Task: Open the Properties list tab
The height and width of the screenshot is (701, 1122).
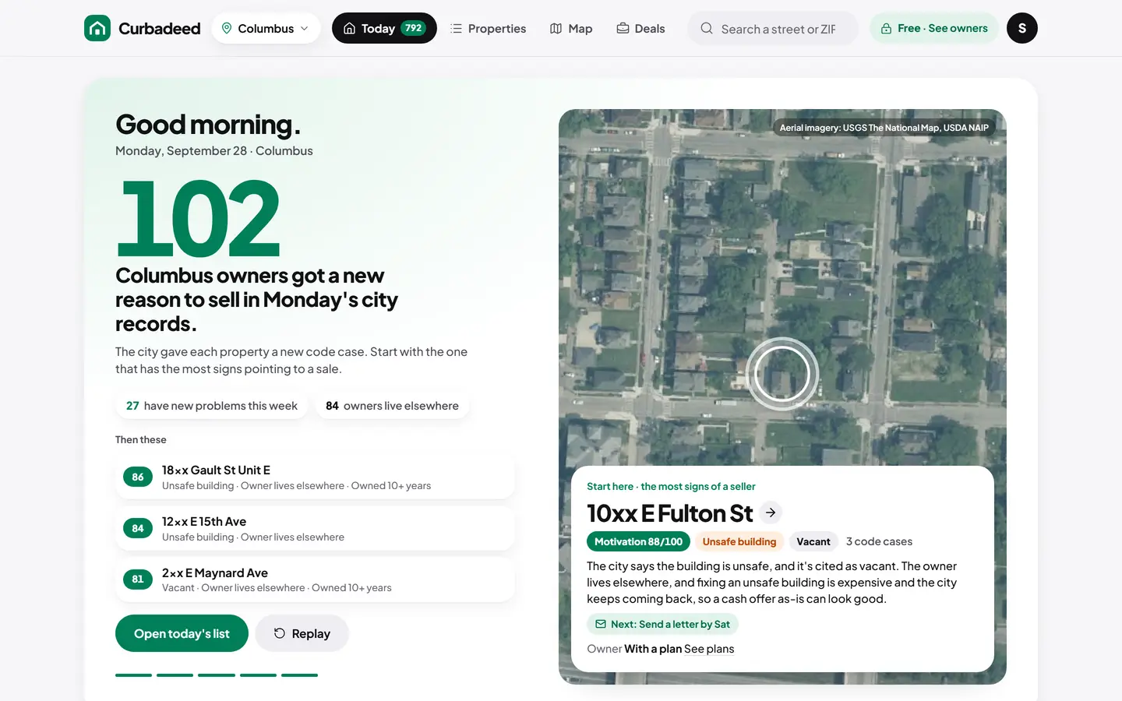Action: tap(489, 28)
